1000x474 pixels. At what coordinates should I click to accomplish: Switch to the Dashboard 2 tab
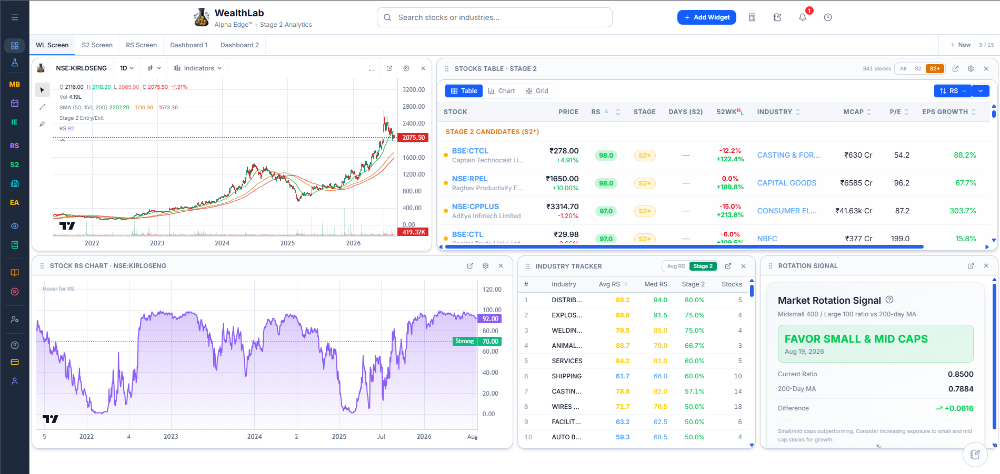tap(239, 45)
